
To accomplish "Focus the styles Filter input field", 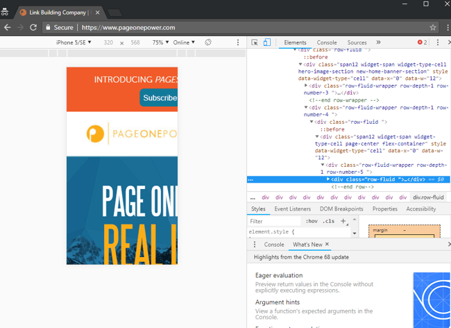I will coord(274,221).
